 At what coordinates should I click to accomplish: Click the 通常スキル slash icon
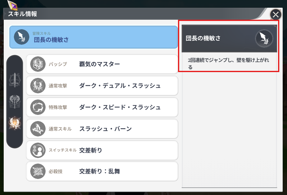coord(38,129)
